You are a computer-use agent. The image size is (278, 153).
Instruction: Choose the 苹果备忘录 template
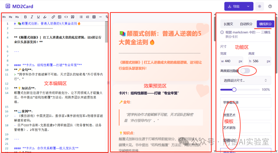246,102
